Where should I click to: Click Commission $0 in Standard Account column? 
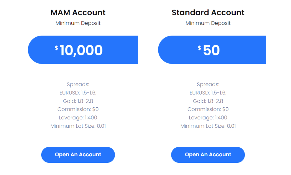point(208,109)
